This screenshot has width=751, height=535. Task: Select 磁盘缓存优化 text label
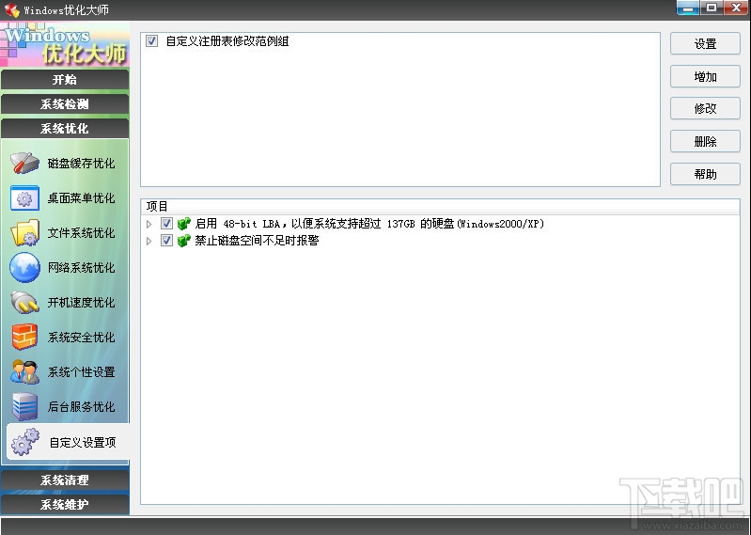(81, 164)
